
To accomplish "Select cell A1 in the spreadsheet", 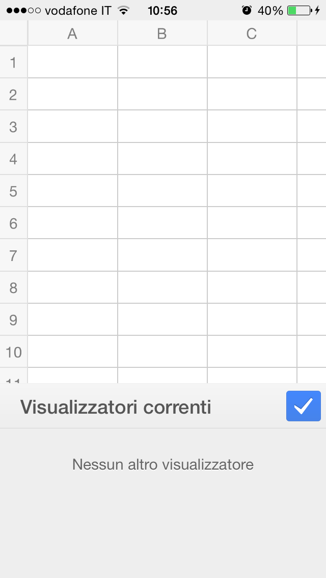I will coord(72,62).
